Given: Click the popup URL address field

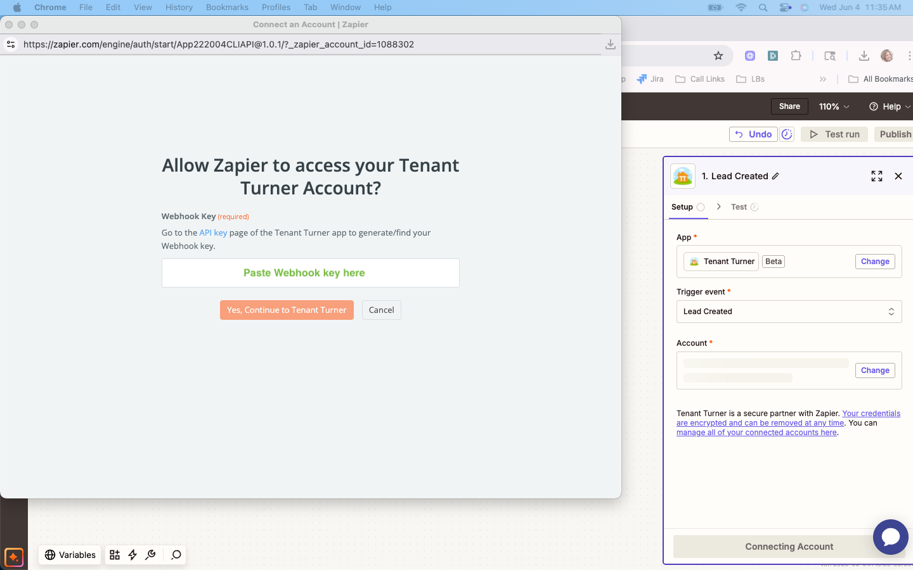Looking at the screenshot, I should 311,44.
